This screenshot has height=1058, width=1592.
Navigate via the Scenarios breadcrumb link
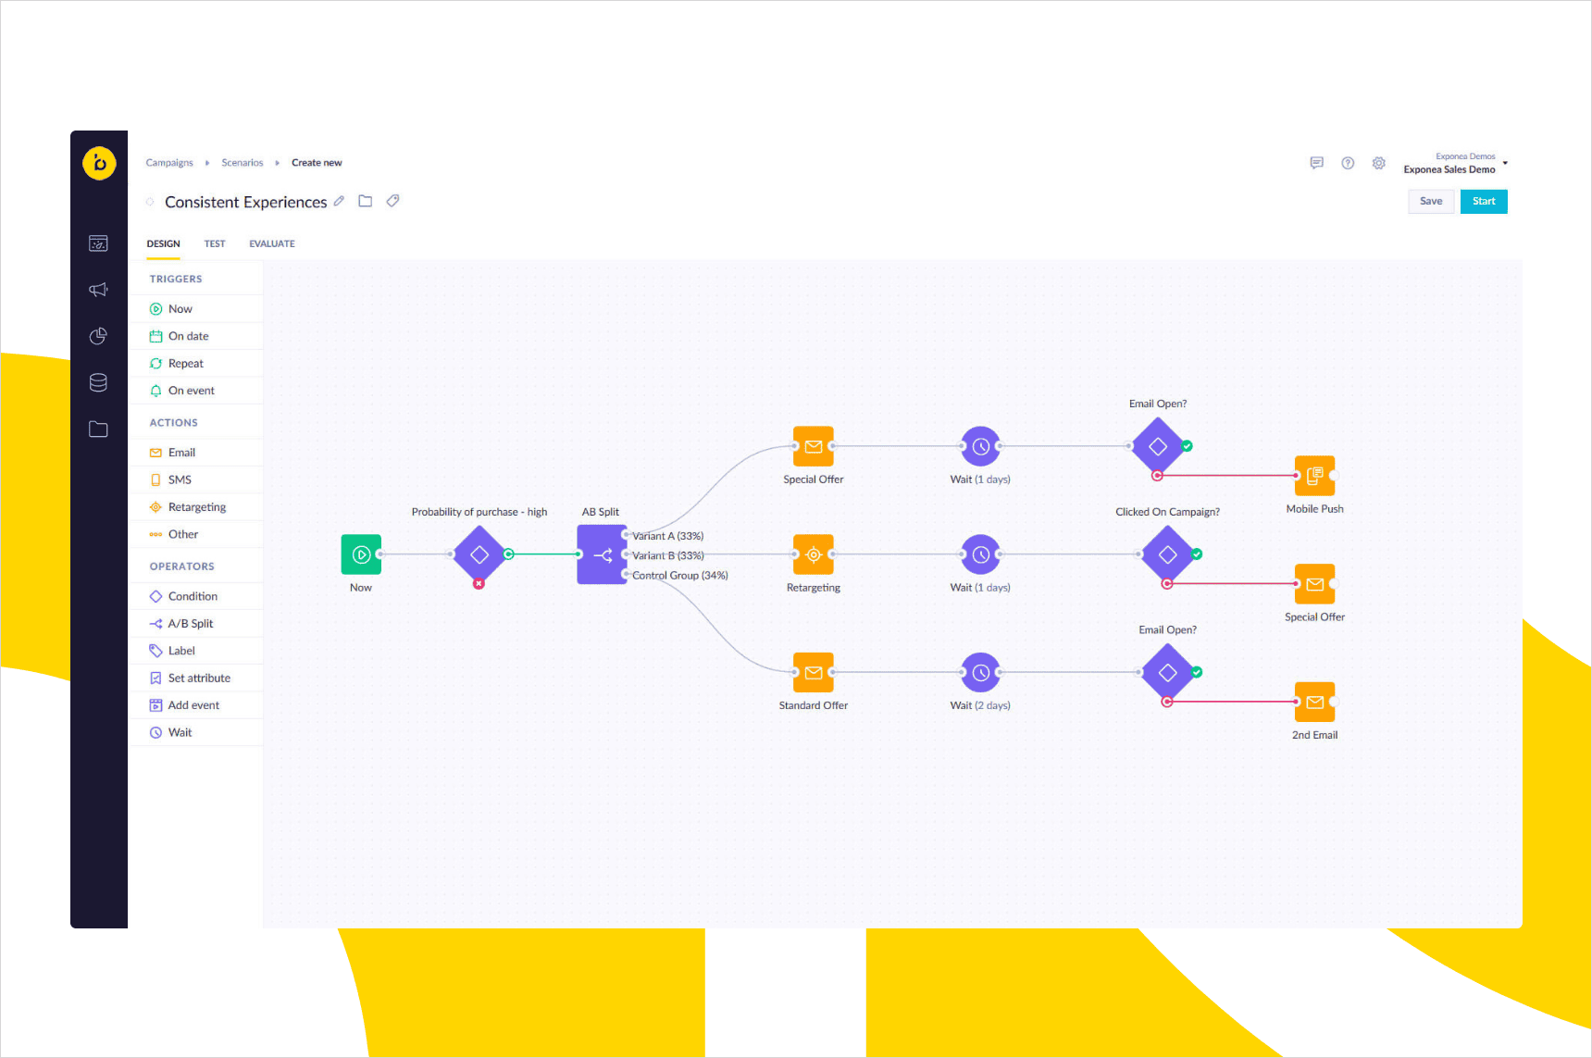pyautogui.click(x=242, y=162)
